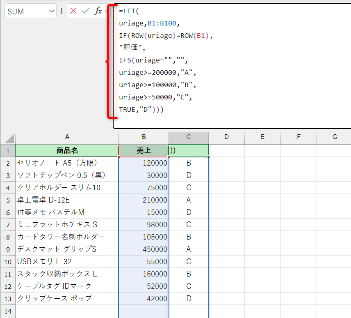This screenshot has height=318, width=351.
Task: Click the chevron right of the fx icon
Action: point(106,11)
